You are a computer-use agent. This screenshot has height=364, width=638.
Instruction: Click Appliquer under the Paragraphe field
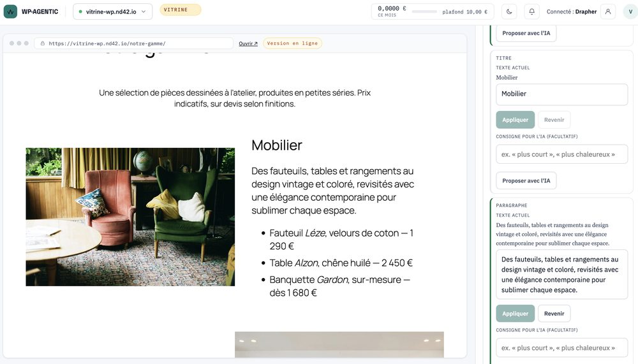click(515, 314)
